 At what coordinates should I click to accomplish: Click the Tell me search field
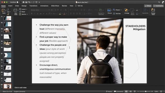pyautogui.click(x=79, y=6)
